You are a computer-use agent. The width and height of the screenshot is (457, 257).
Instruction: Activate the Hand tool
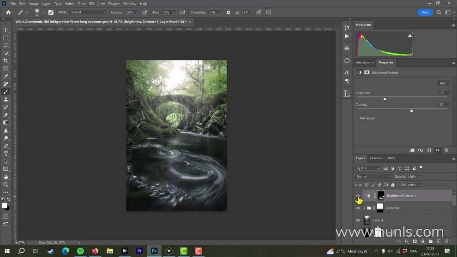click(x=6, y=177)
